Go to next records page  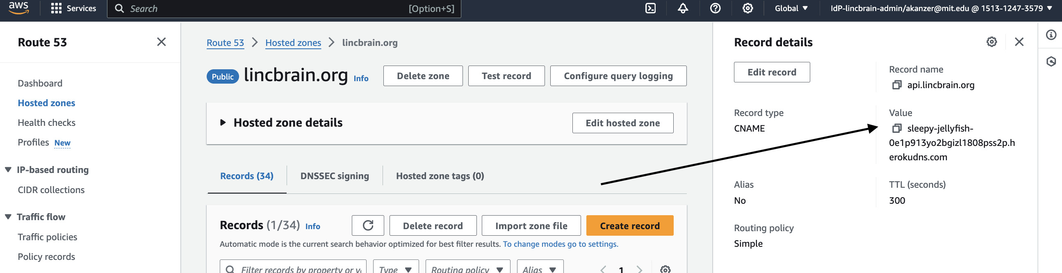639,270
